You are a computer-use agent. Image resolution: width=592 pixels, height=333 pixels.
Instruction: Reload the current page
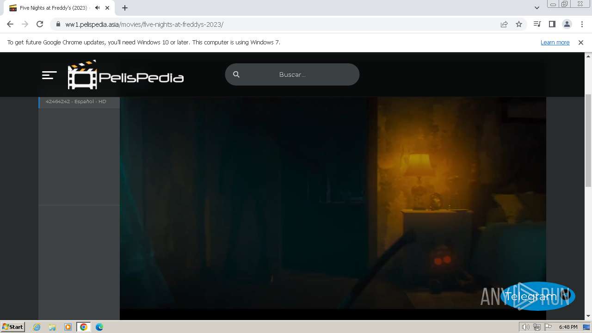point(40,24)
